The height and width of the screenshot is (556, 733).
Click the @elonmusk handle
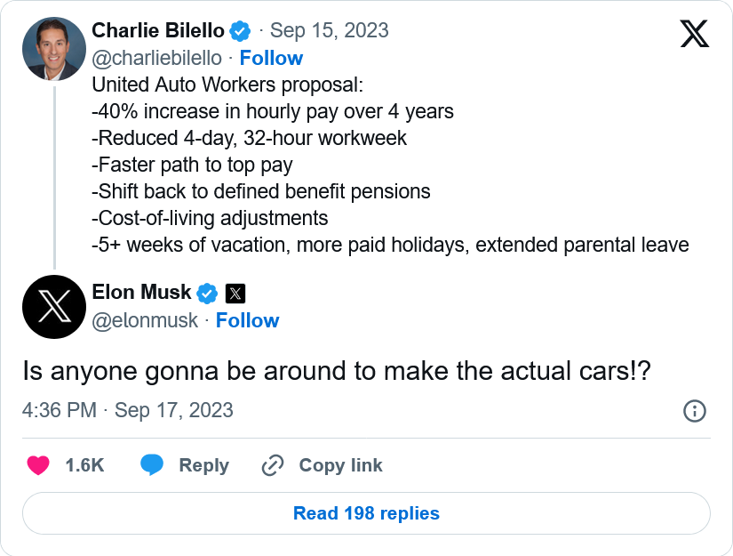point(145,320)
